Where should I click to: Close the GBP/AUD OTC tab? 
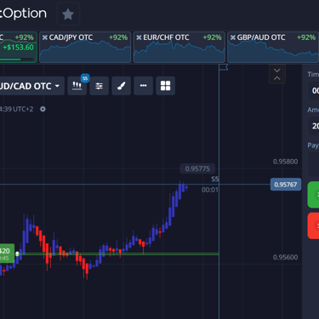pyautogui.click(x=232, y=37)
